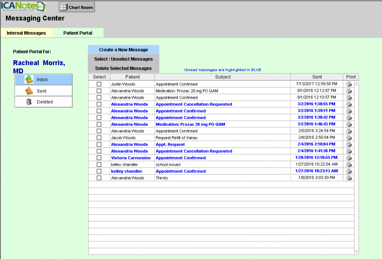Open the Inbox folder

44,79
